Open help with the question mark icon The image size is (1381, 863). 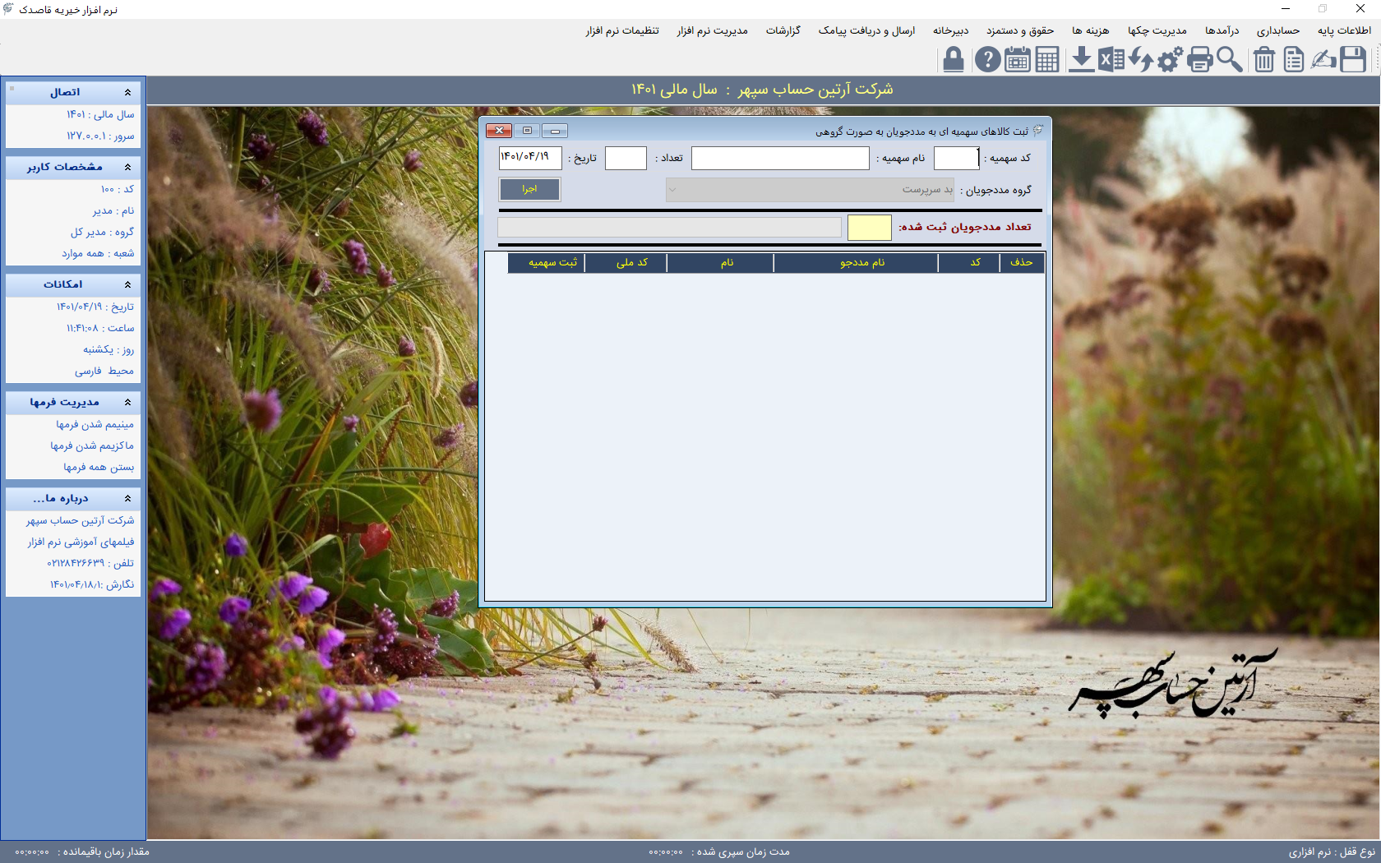(x=987, y=59)
